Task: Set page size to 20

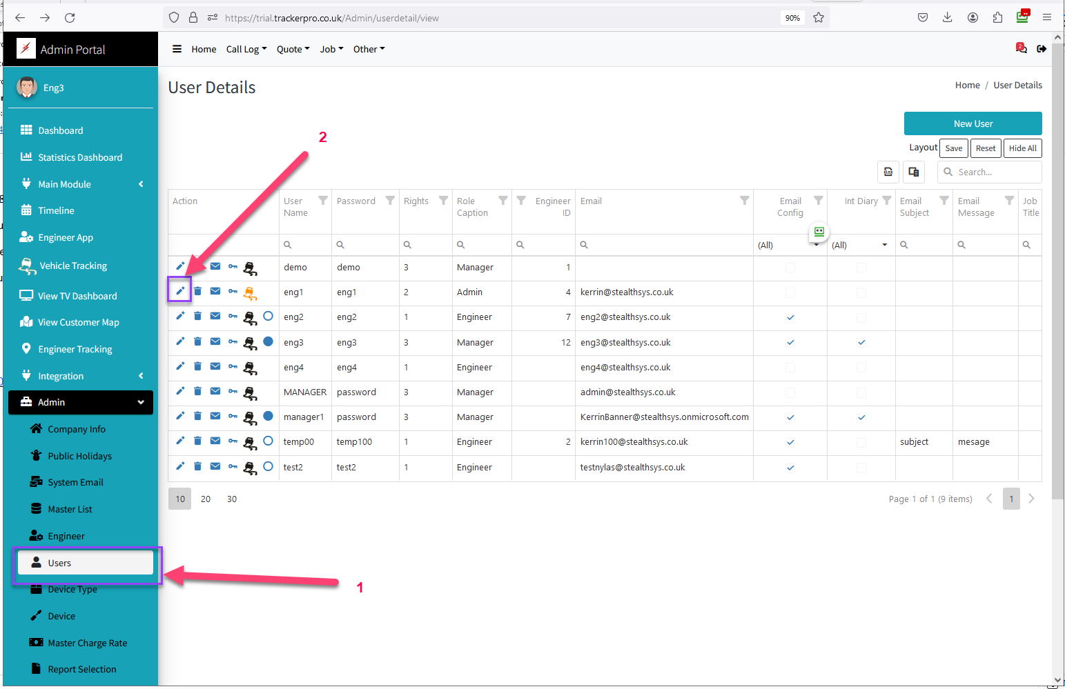Action: point(206,499)
